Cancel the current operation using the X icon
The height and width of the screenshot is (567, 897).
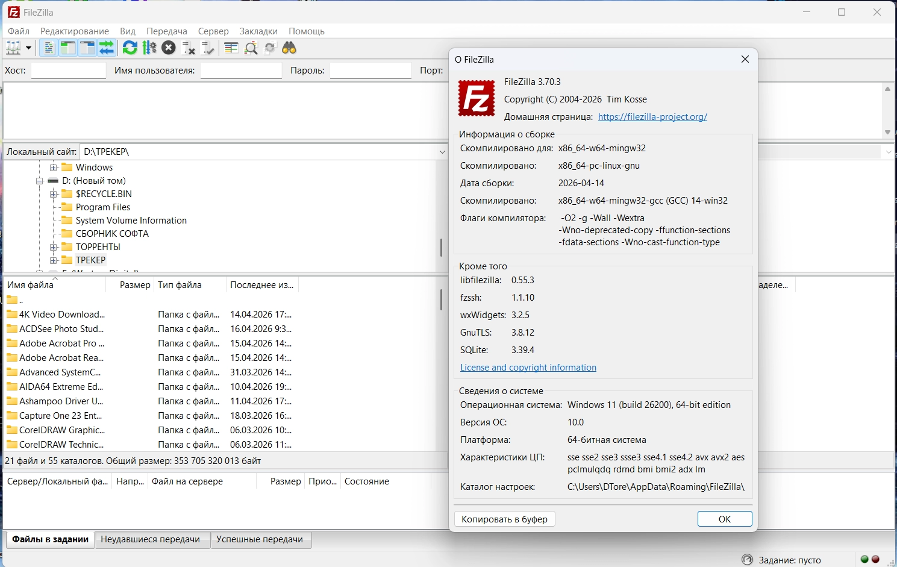pos(169,48)
